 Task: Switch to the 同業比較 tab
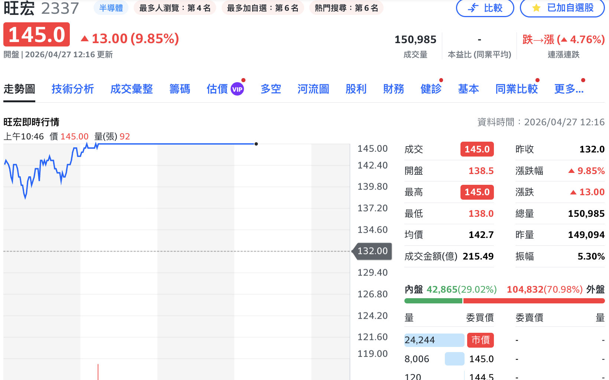(517, 89)
